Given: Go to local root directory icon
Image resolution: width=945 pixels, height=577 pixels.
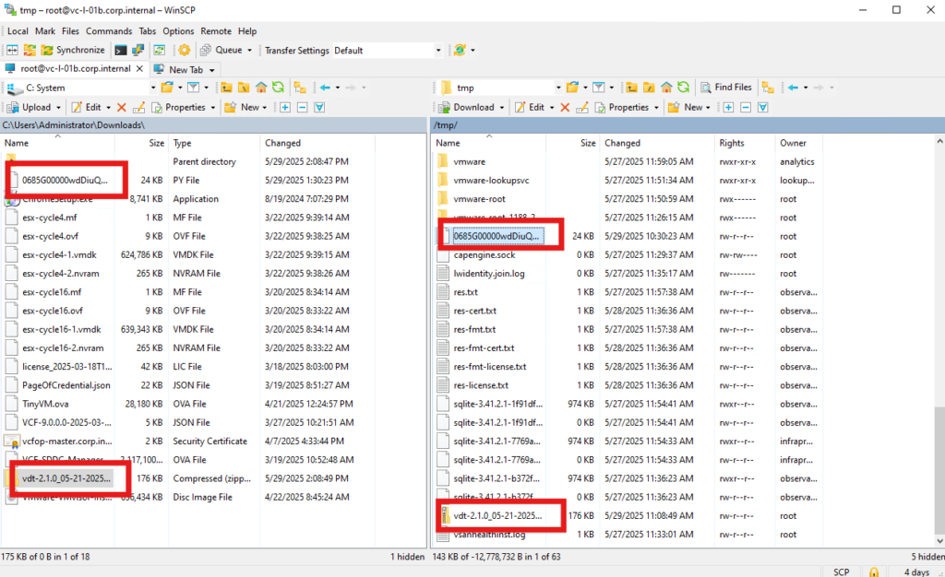Looking at the screenshot, I should 244,88.
